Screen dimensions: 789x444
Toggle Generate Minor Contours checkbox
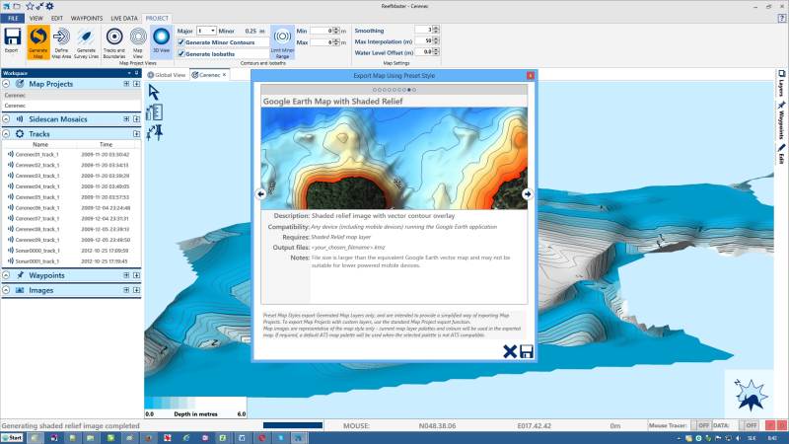[x=180, y=41]
